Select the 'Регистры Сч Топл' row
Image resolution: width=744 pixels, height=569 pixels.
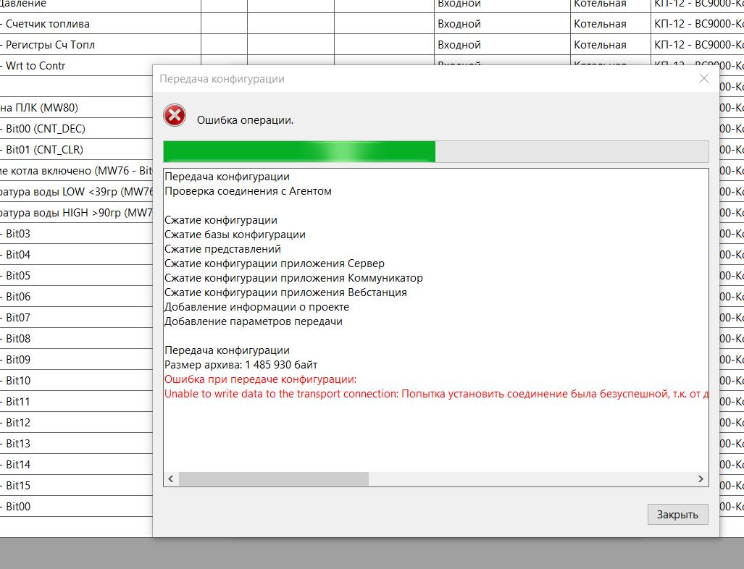click(50, 45)
